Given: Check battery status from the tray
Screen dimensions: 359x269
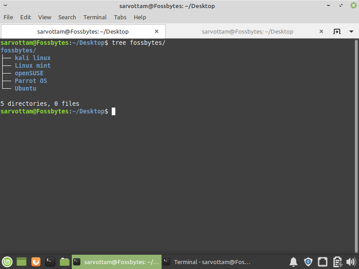Looking at the screenshot, I should click(x=337, y=261).
